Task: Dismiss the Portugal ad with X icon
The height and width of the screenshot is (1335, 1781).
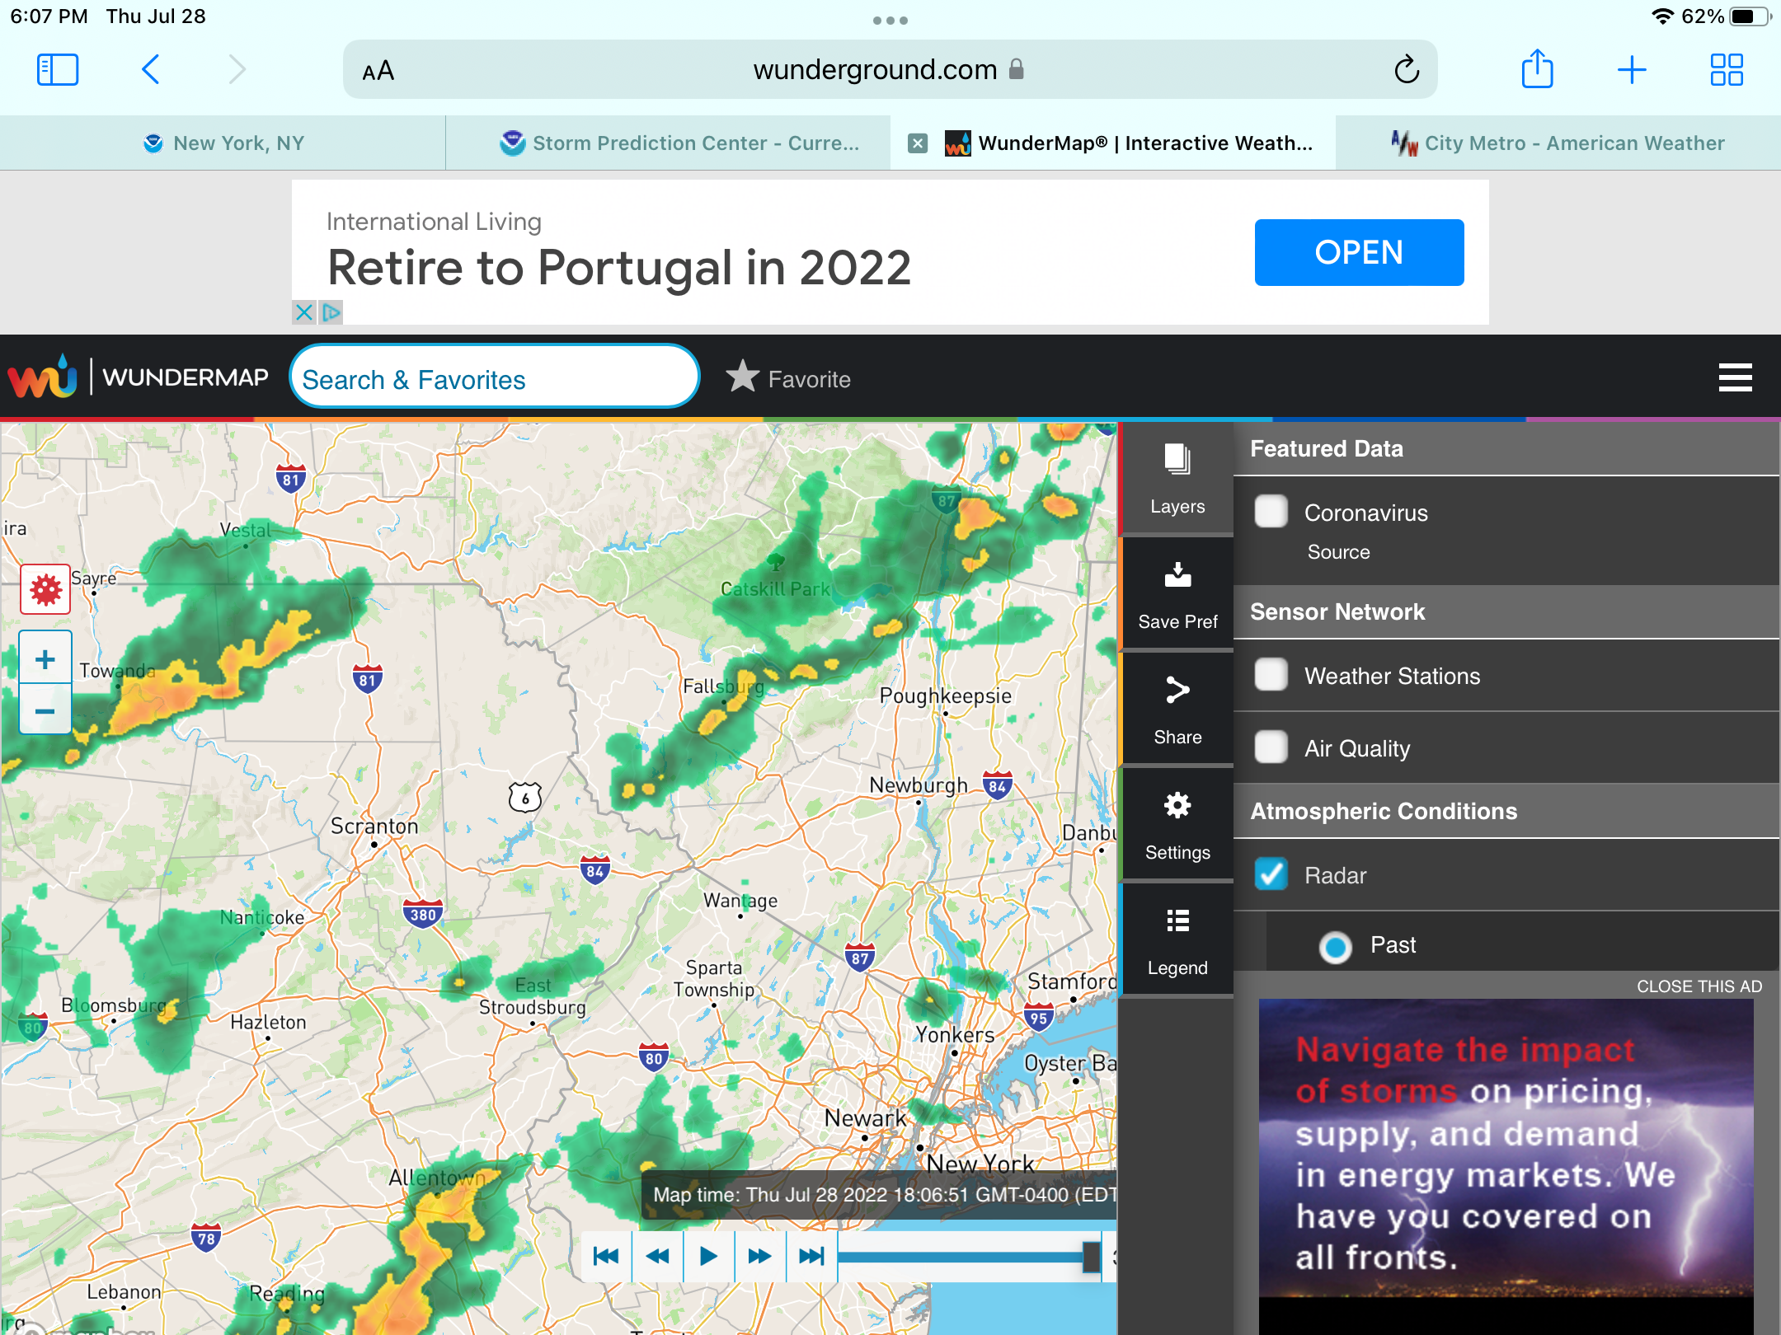Action: (x=303, y=312)
